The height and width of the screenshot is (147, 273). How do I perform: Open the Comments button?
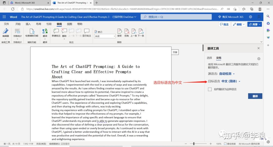pyautogui.click(x=224, y=24)
